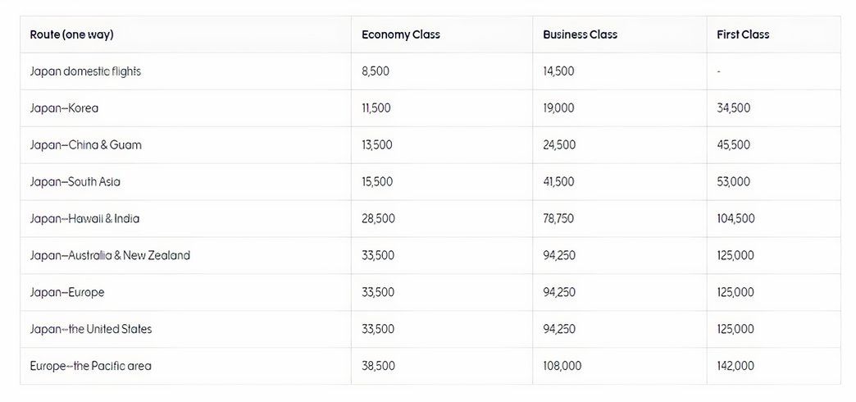Click the 53,000 first class value
Screen dimensions: 856x402
pos(733,182)
